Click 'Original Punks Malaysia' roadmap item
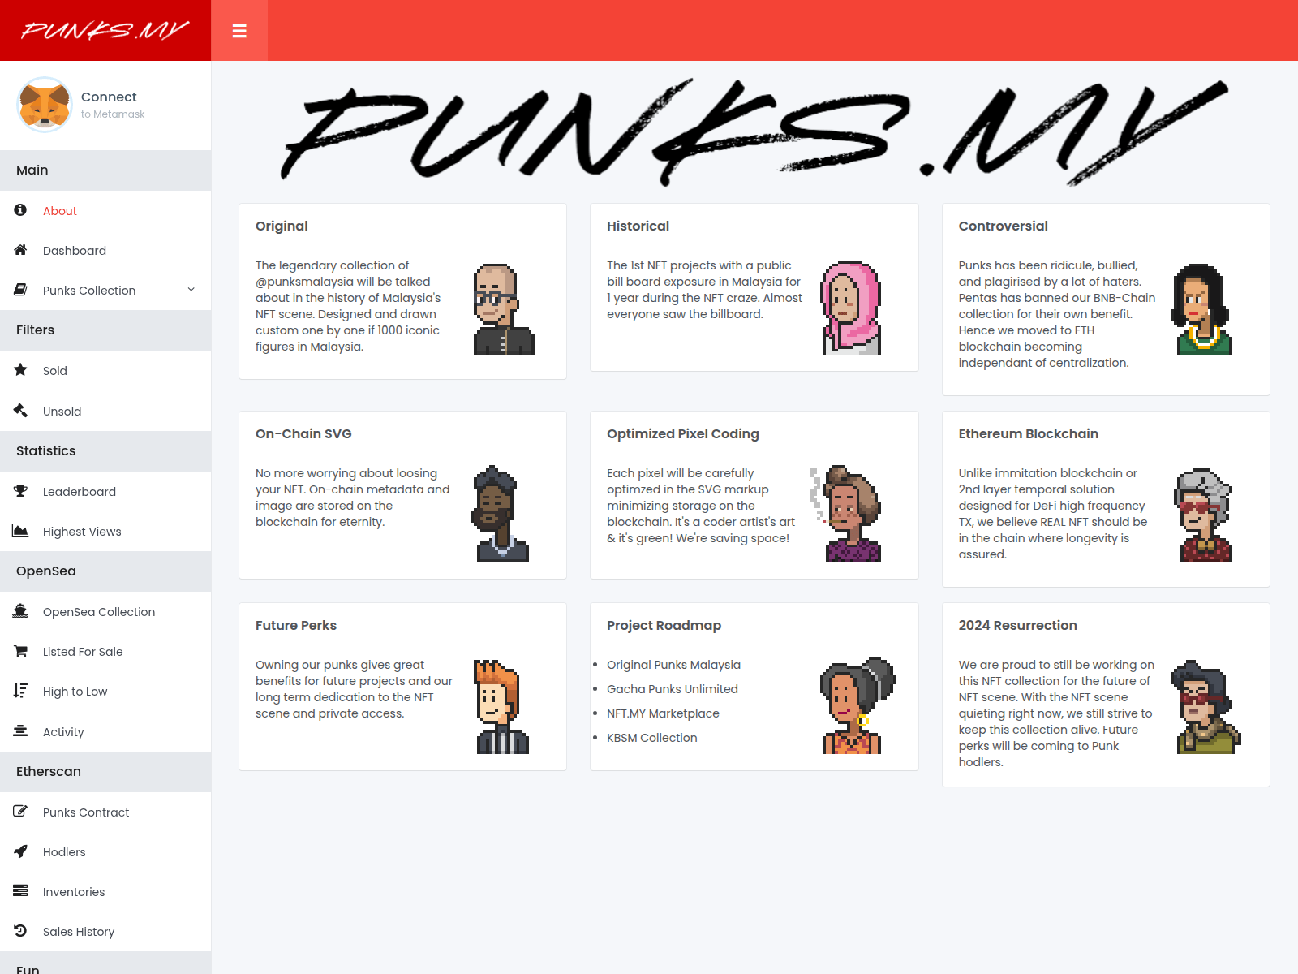1298x974 pixels. pos(673,665)
